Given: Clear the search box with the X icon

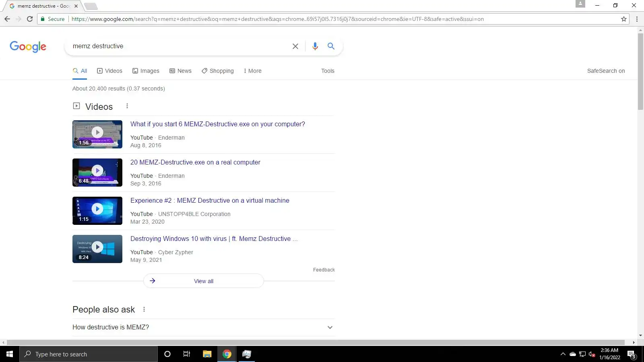Looking at the screenshot, I should tap(295, 46).
